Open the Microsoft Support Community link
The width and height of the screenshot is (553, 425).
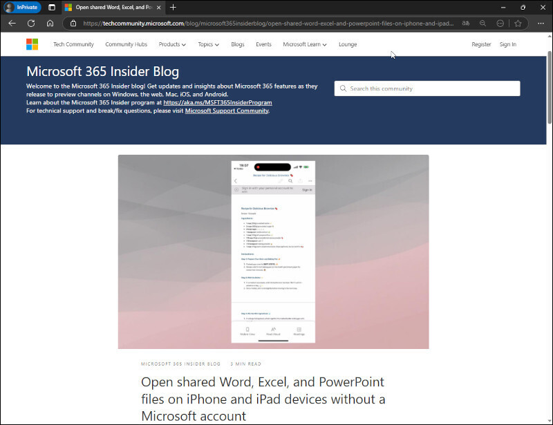(227, 111)
